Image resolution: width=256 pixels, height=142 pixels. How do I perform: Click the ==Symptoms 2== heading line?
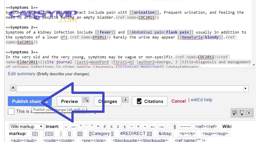(x=22, y=27)
